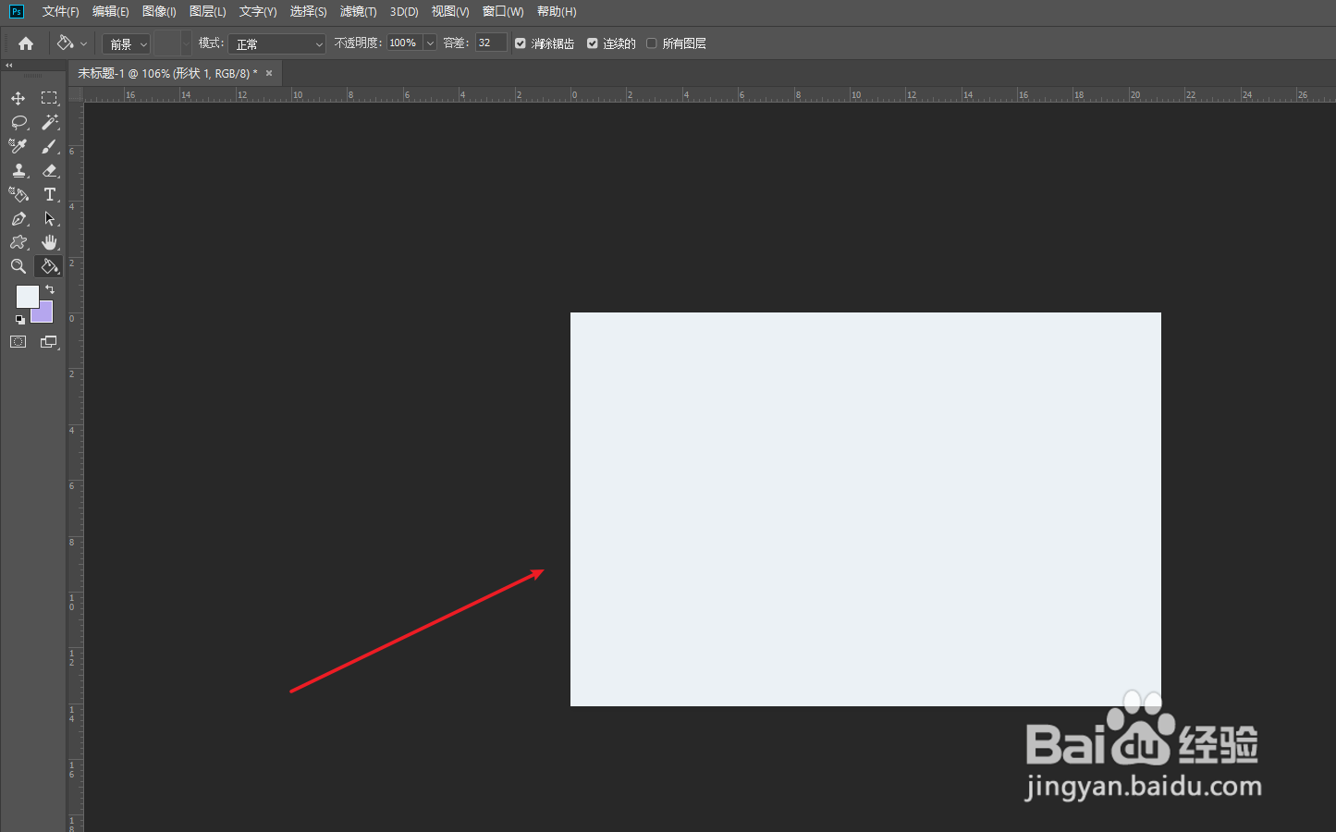
Task: Open the 滤镜(T) menu
Action: click(x=359, y=11)
